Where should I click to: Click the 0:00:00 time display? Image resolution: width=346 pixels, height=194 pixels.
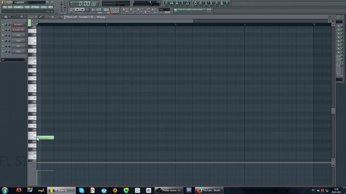84,4
